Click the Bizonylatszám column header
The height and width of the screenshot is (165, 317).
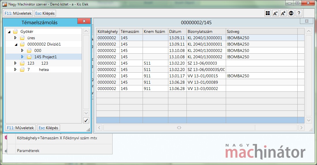206,31
